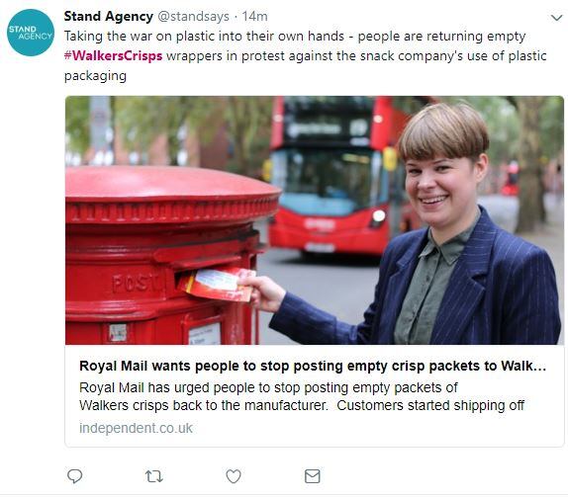Viewport: 568px width, 500px height.
Task: Open the @standsays handle
Action: coord(194,16)
